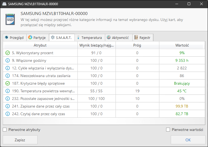Toggle the Pierwotne wartości checkbox
Screen dimensions: 208x147
[168, 130]
